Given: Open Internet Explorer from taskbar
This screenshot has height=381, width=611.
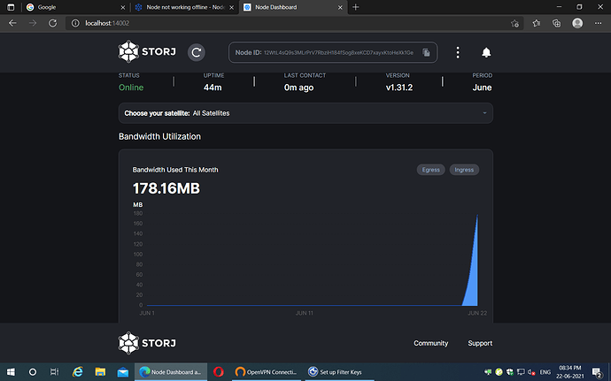Looking at the screenshot, I should tap(77, 371).
